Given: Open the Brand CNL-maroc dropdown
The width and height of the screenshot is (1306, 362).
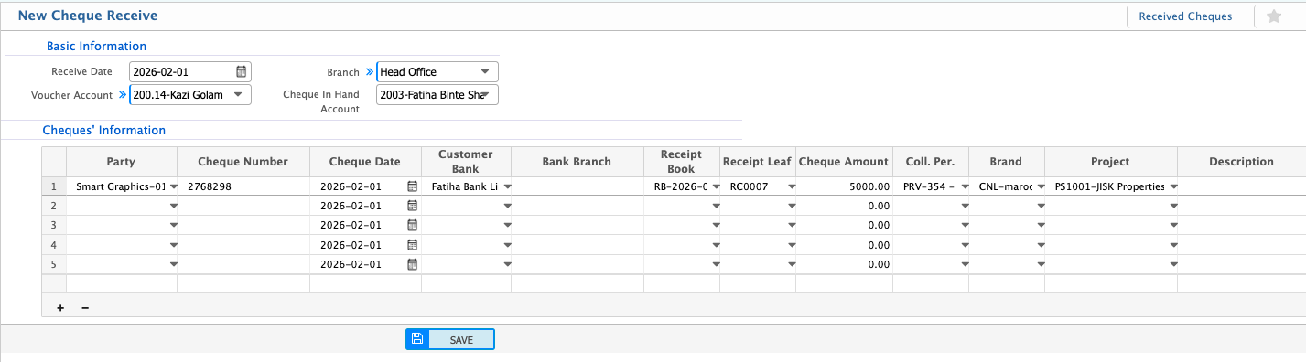Looking at the screenshot, I should click(x=1041, y=186).
